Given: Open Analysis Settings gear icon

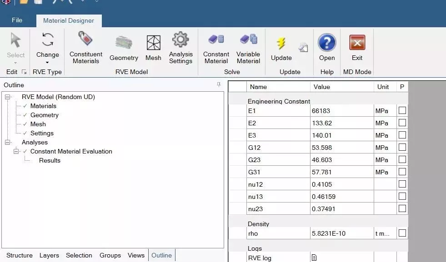Looking at the screenshot, I should click(x=180, y=39).
